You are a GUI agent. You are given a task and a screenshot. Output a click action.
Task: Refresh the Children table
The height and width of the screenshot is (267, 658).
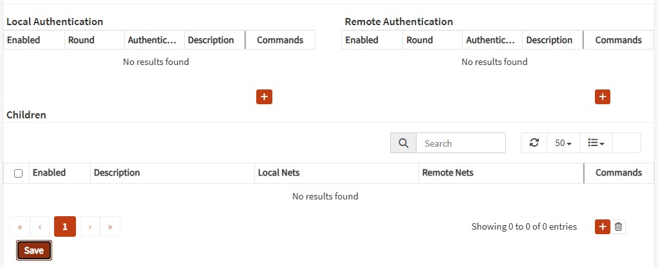(534, 143)
